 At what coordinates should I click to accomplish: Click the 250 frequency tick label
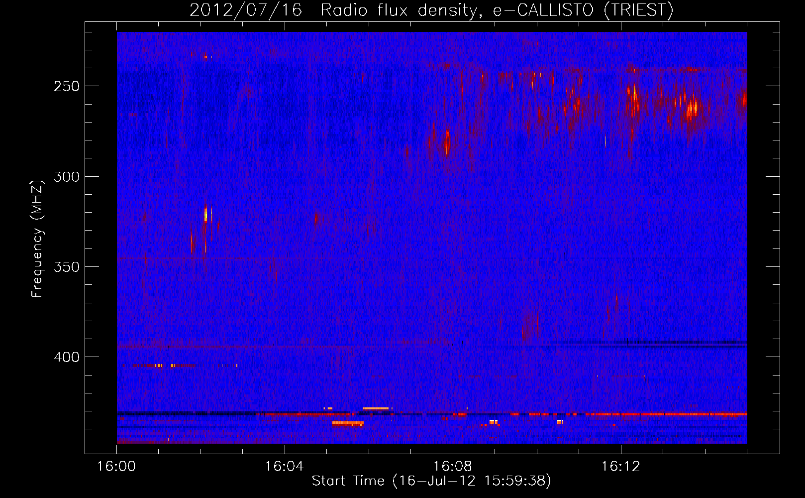[x=67, y=86]
